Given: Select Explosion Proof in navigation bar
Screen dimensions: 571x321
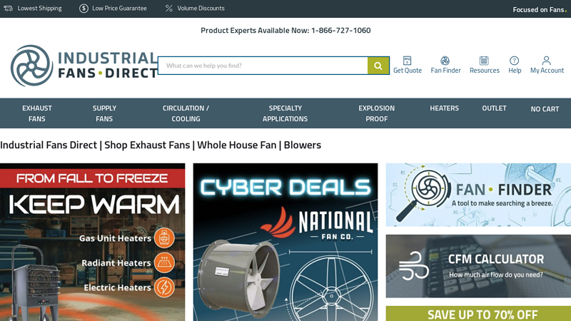Looking at the screenshot, I should 376,113.
